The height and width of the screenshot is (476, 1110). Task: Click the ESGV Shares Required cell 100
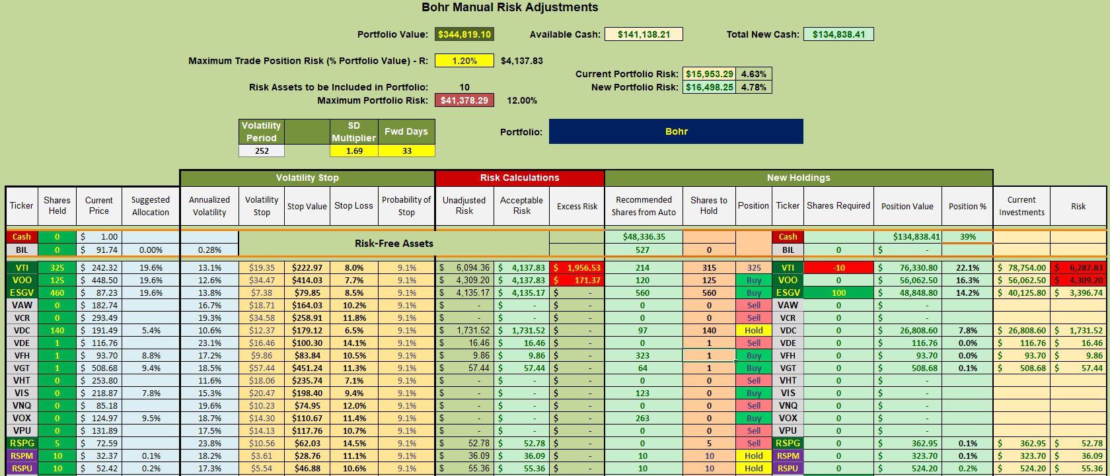pos(838,293)
